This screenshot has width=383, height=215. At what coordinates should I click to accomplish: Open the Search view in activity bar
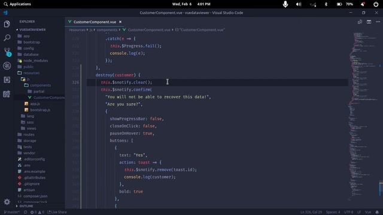pyautogui.click(x=7, y=38)
